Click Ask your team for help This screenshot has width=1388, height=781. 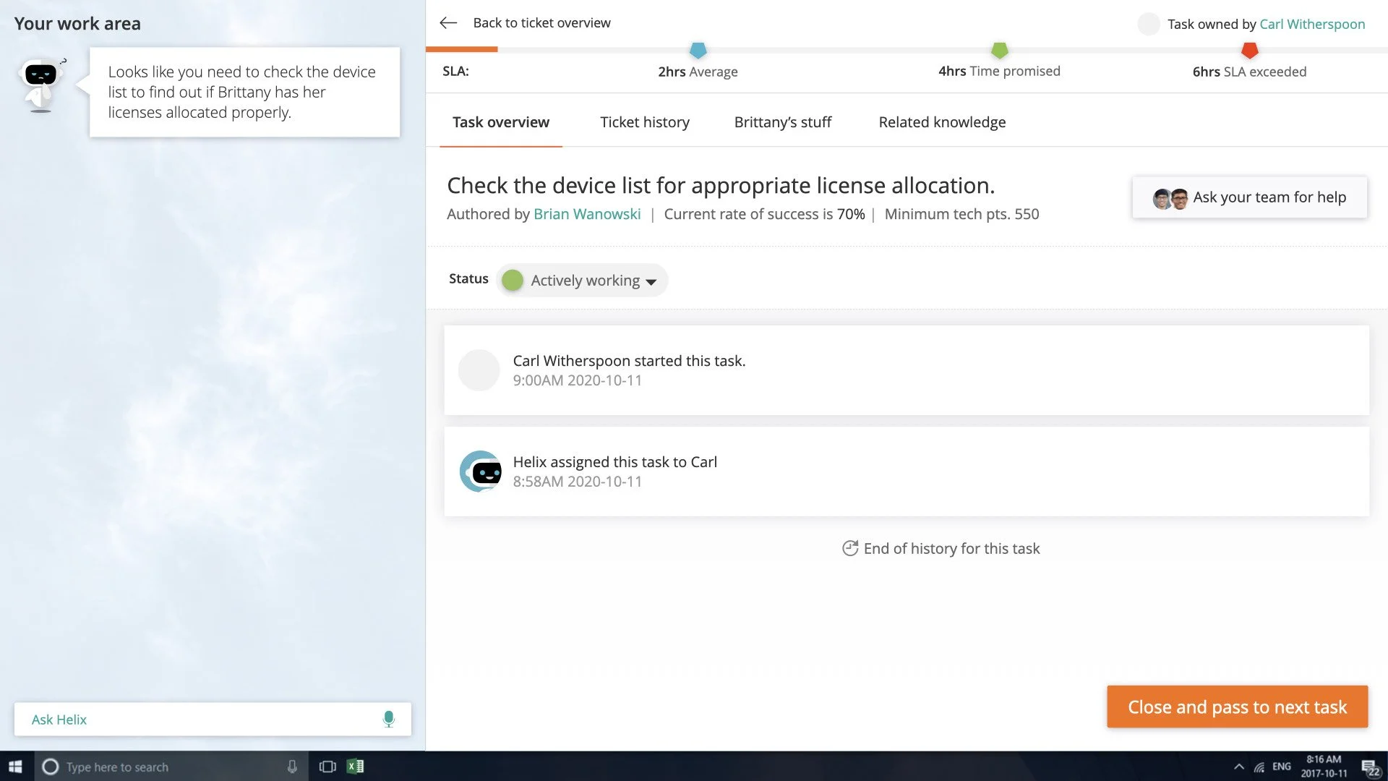[x=1248, y=197]
